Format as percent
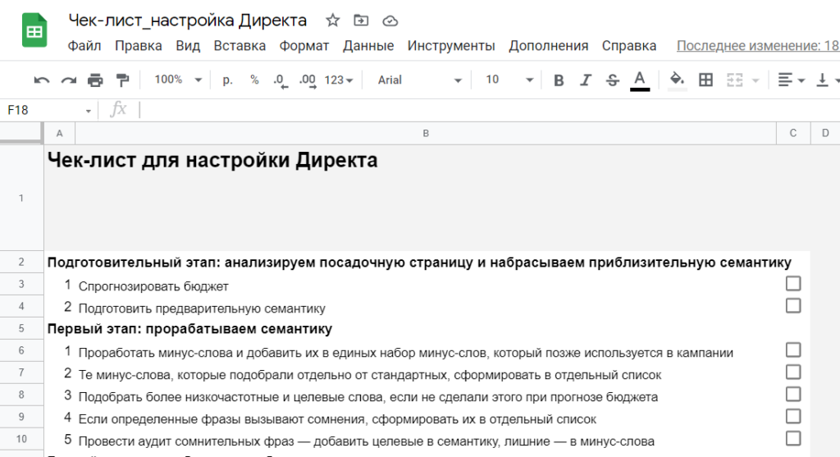 click(254, 80)
